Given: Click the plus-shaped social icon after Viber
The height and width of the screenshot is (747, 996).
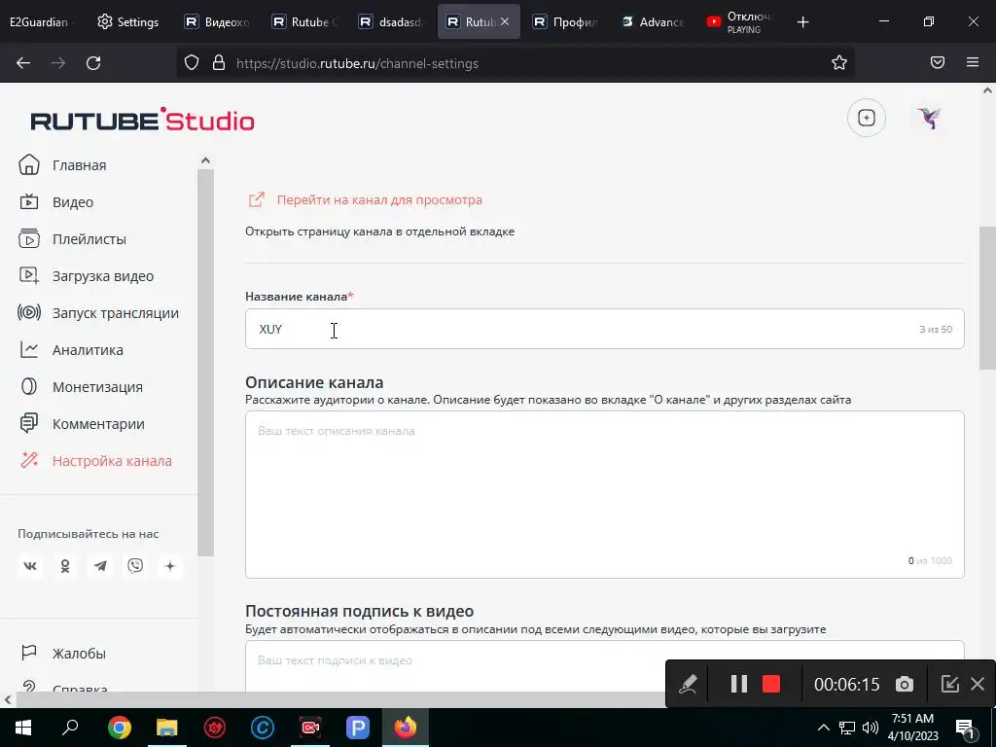Looking at the screenshot, I should click(169, 565).
